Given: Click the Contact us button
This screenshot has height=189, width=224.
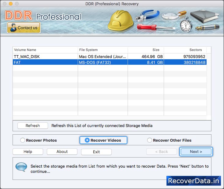Looking at the screenshot, I should pos(24,28).
